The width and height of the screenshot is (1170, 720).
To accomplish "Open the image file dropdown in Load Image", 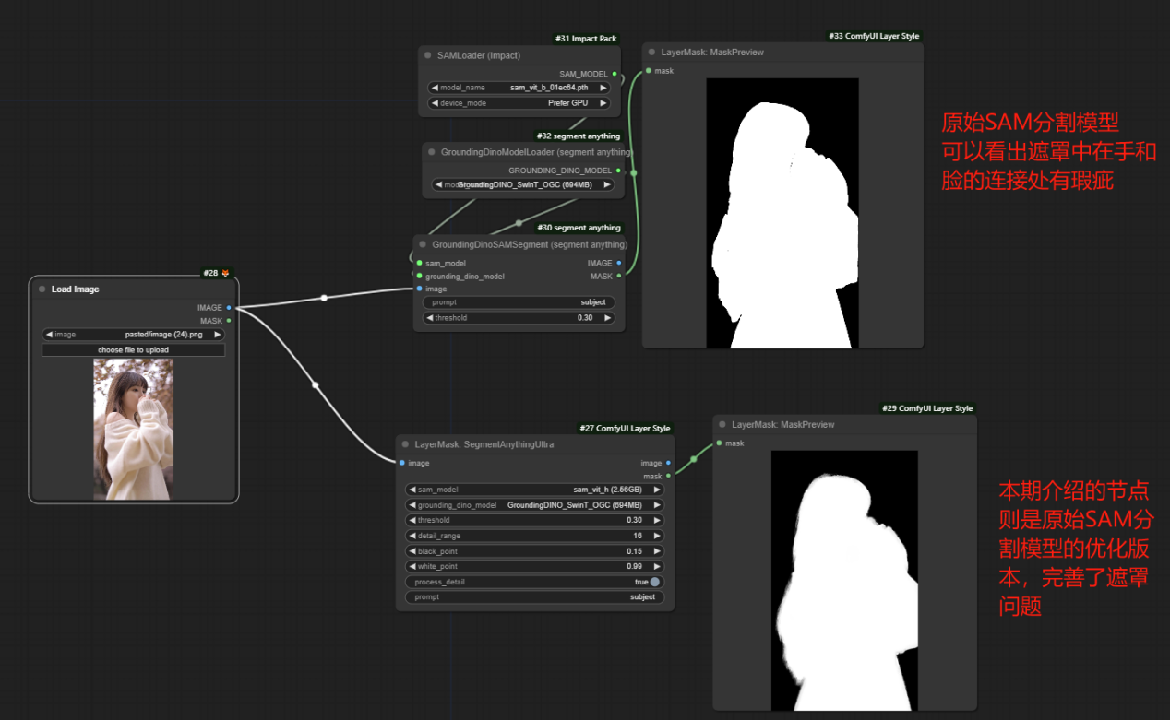I will click(134, 335).
